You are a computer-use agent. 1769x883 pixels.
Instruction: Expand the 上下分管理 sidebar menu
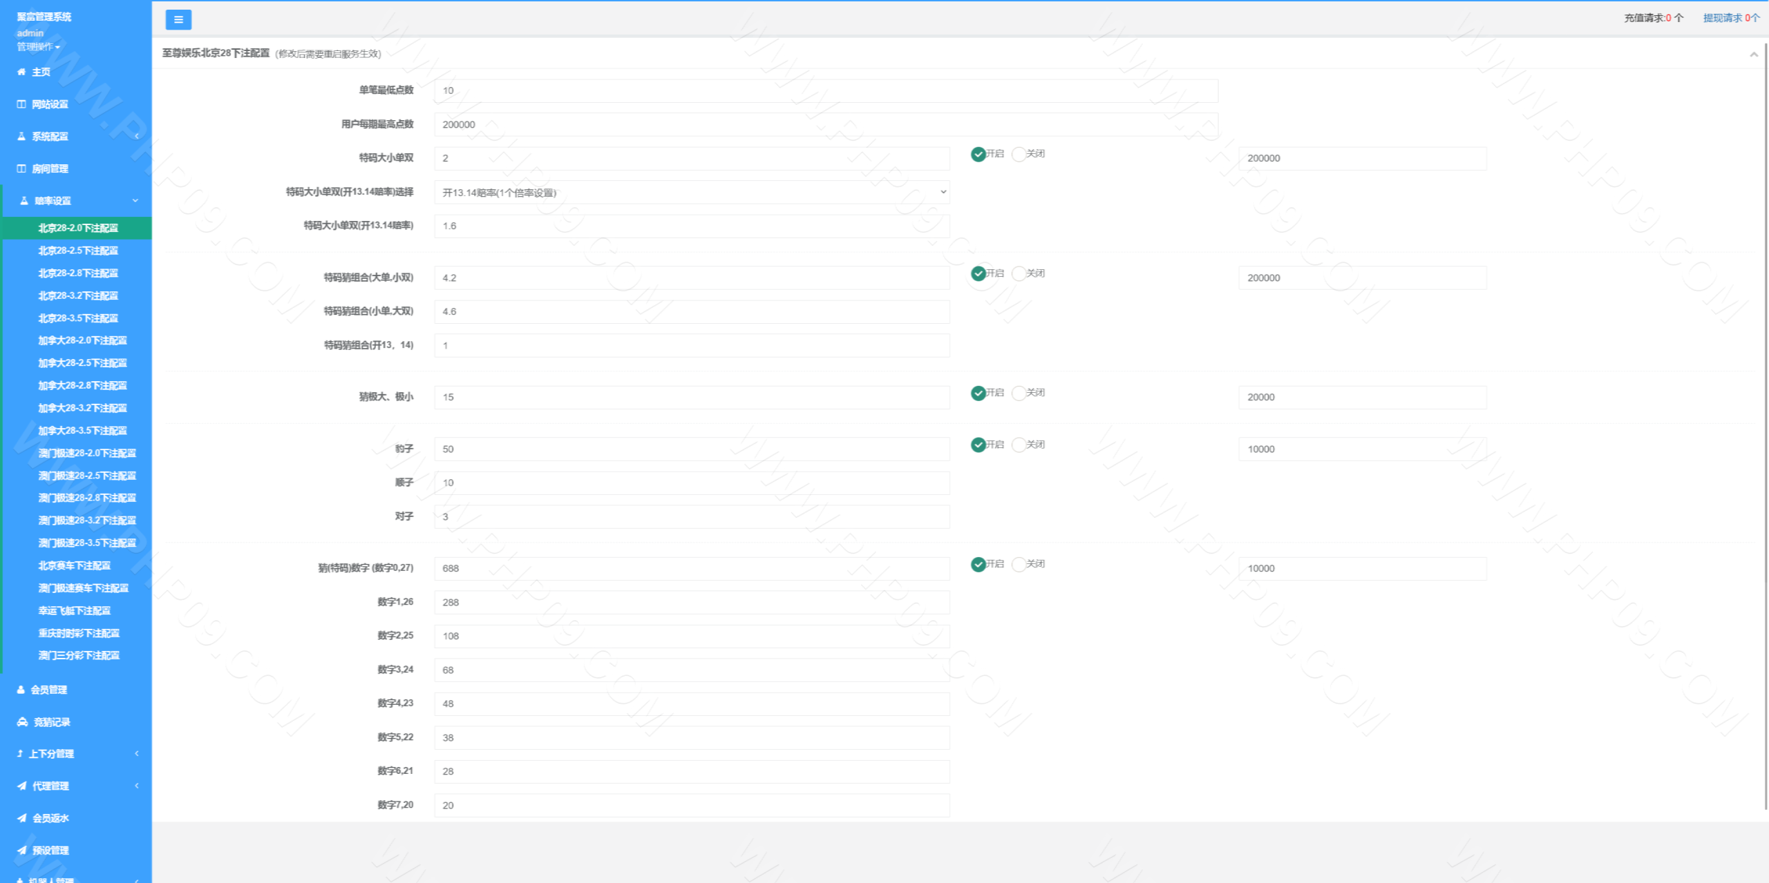(x=76, y=754)
